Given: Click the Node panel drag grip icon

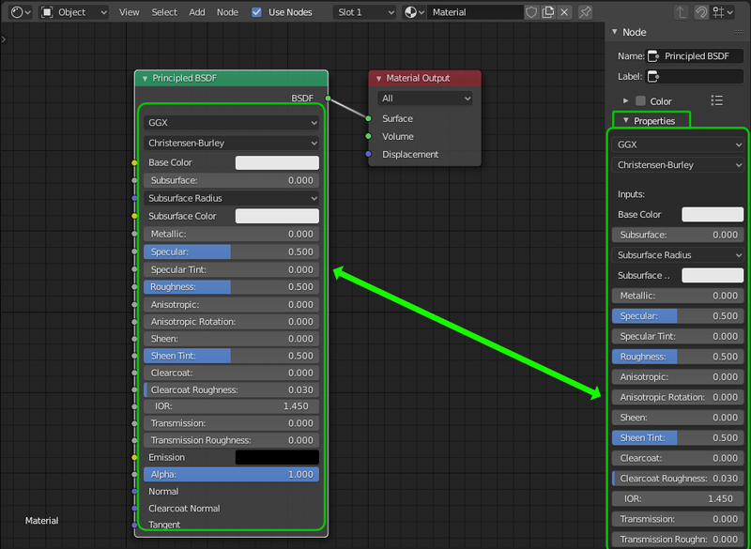Looking at the screenshot, I should coord(739,32).
